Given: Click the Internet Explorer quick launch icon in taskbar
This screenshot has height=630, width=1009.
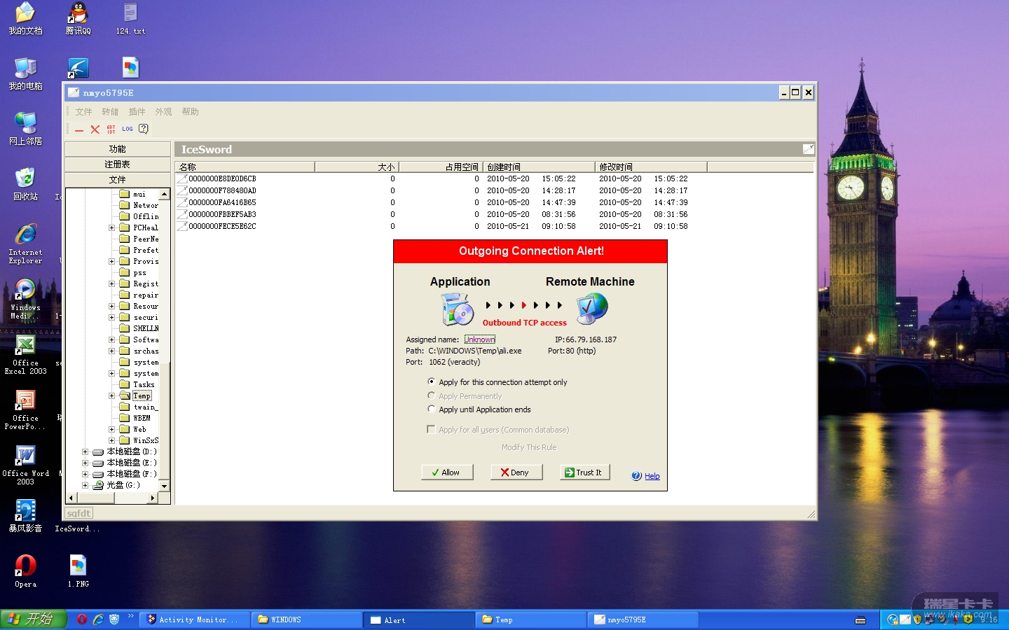Looking at the screenshot, I should point(98,619).
